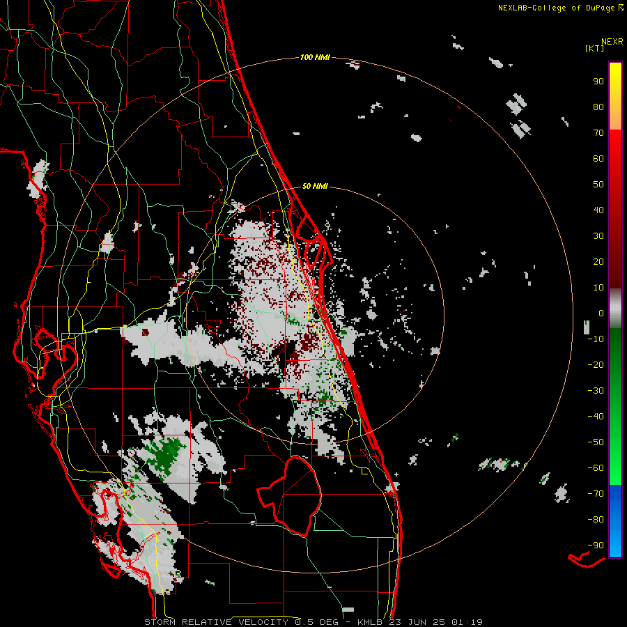The height and width of the screenshot is (627, 627).
Task: Click the "0.5 DEG" elevation text
Action: click(317, 622)
